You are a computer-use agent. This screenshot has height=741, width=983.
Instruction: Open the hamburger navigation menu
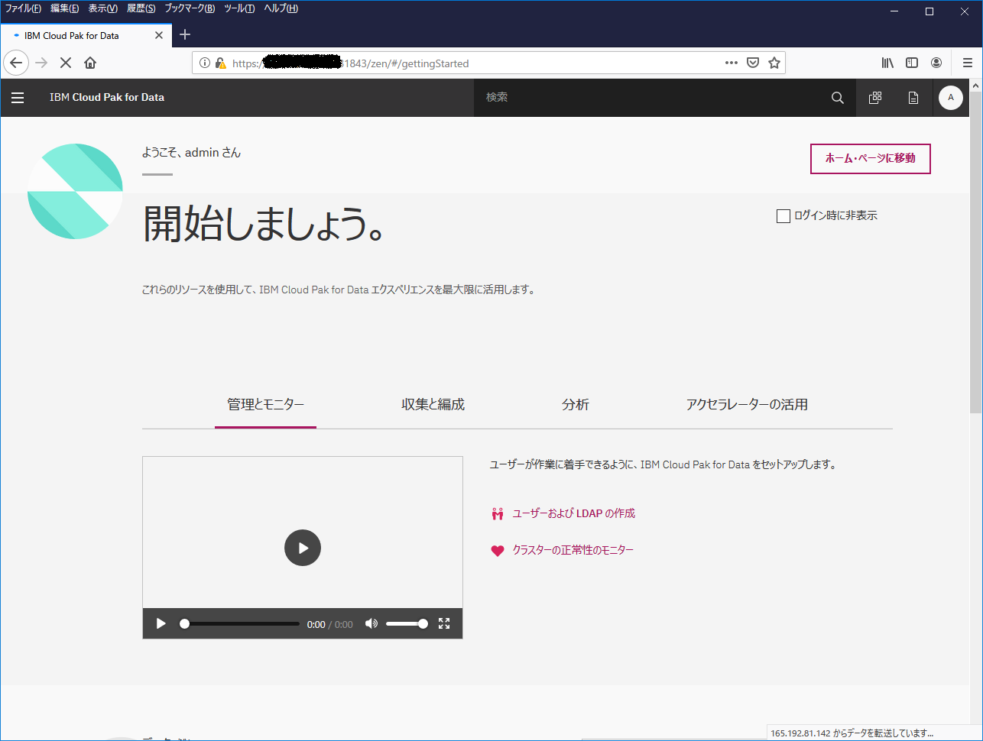18,98
